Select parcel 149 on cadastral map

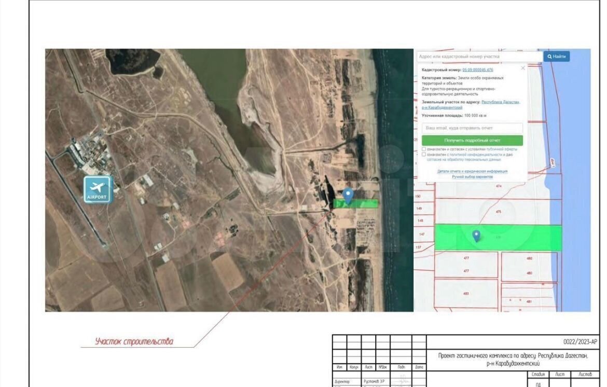tap(419, 209)
